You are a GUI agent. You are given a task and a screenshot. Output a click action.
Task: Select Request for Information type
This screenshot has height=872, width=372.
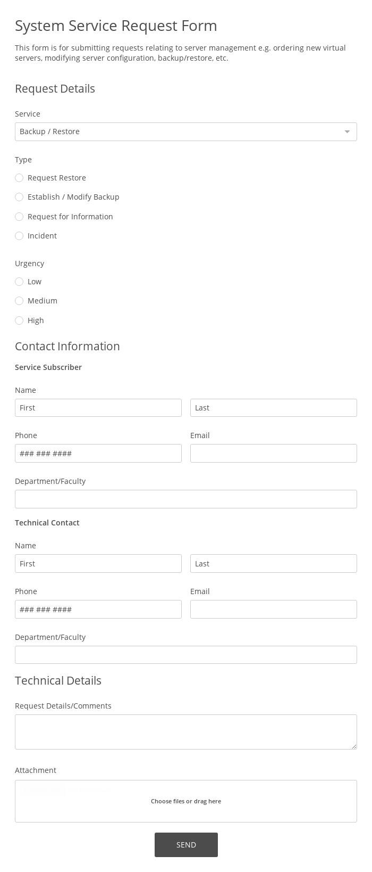click(19, 217)
